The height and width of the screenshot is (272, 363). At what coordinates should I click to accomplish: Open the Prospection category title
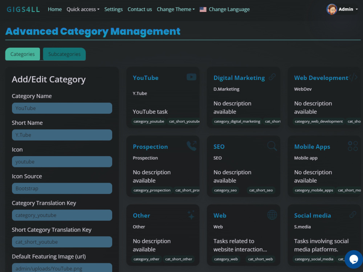tap(150, 147)
